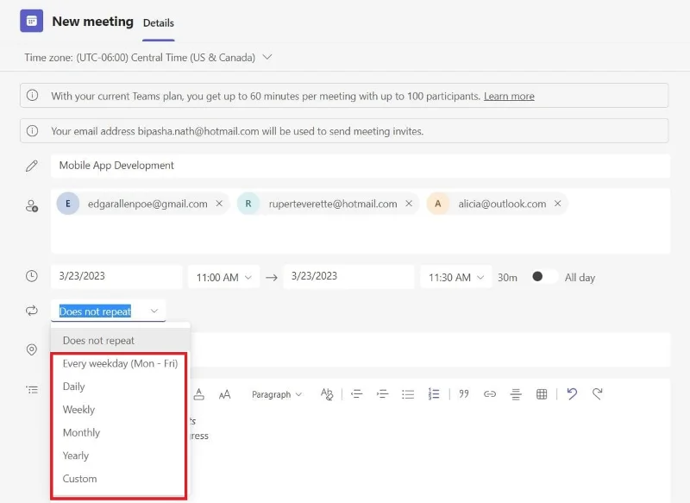Select the E avatar for edgarallenpoe
The height and width of the screenshot is (503, 690).
68,204
